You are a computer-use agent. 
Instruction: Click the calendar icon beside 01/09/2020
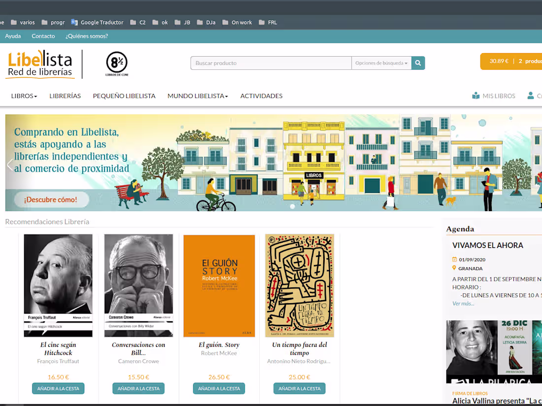point(454,259)
